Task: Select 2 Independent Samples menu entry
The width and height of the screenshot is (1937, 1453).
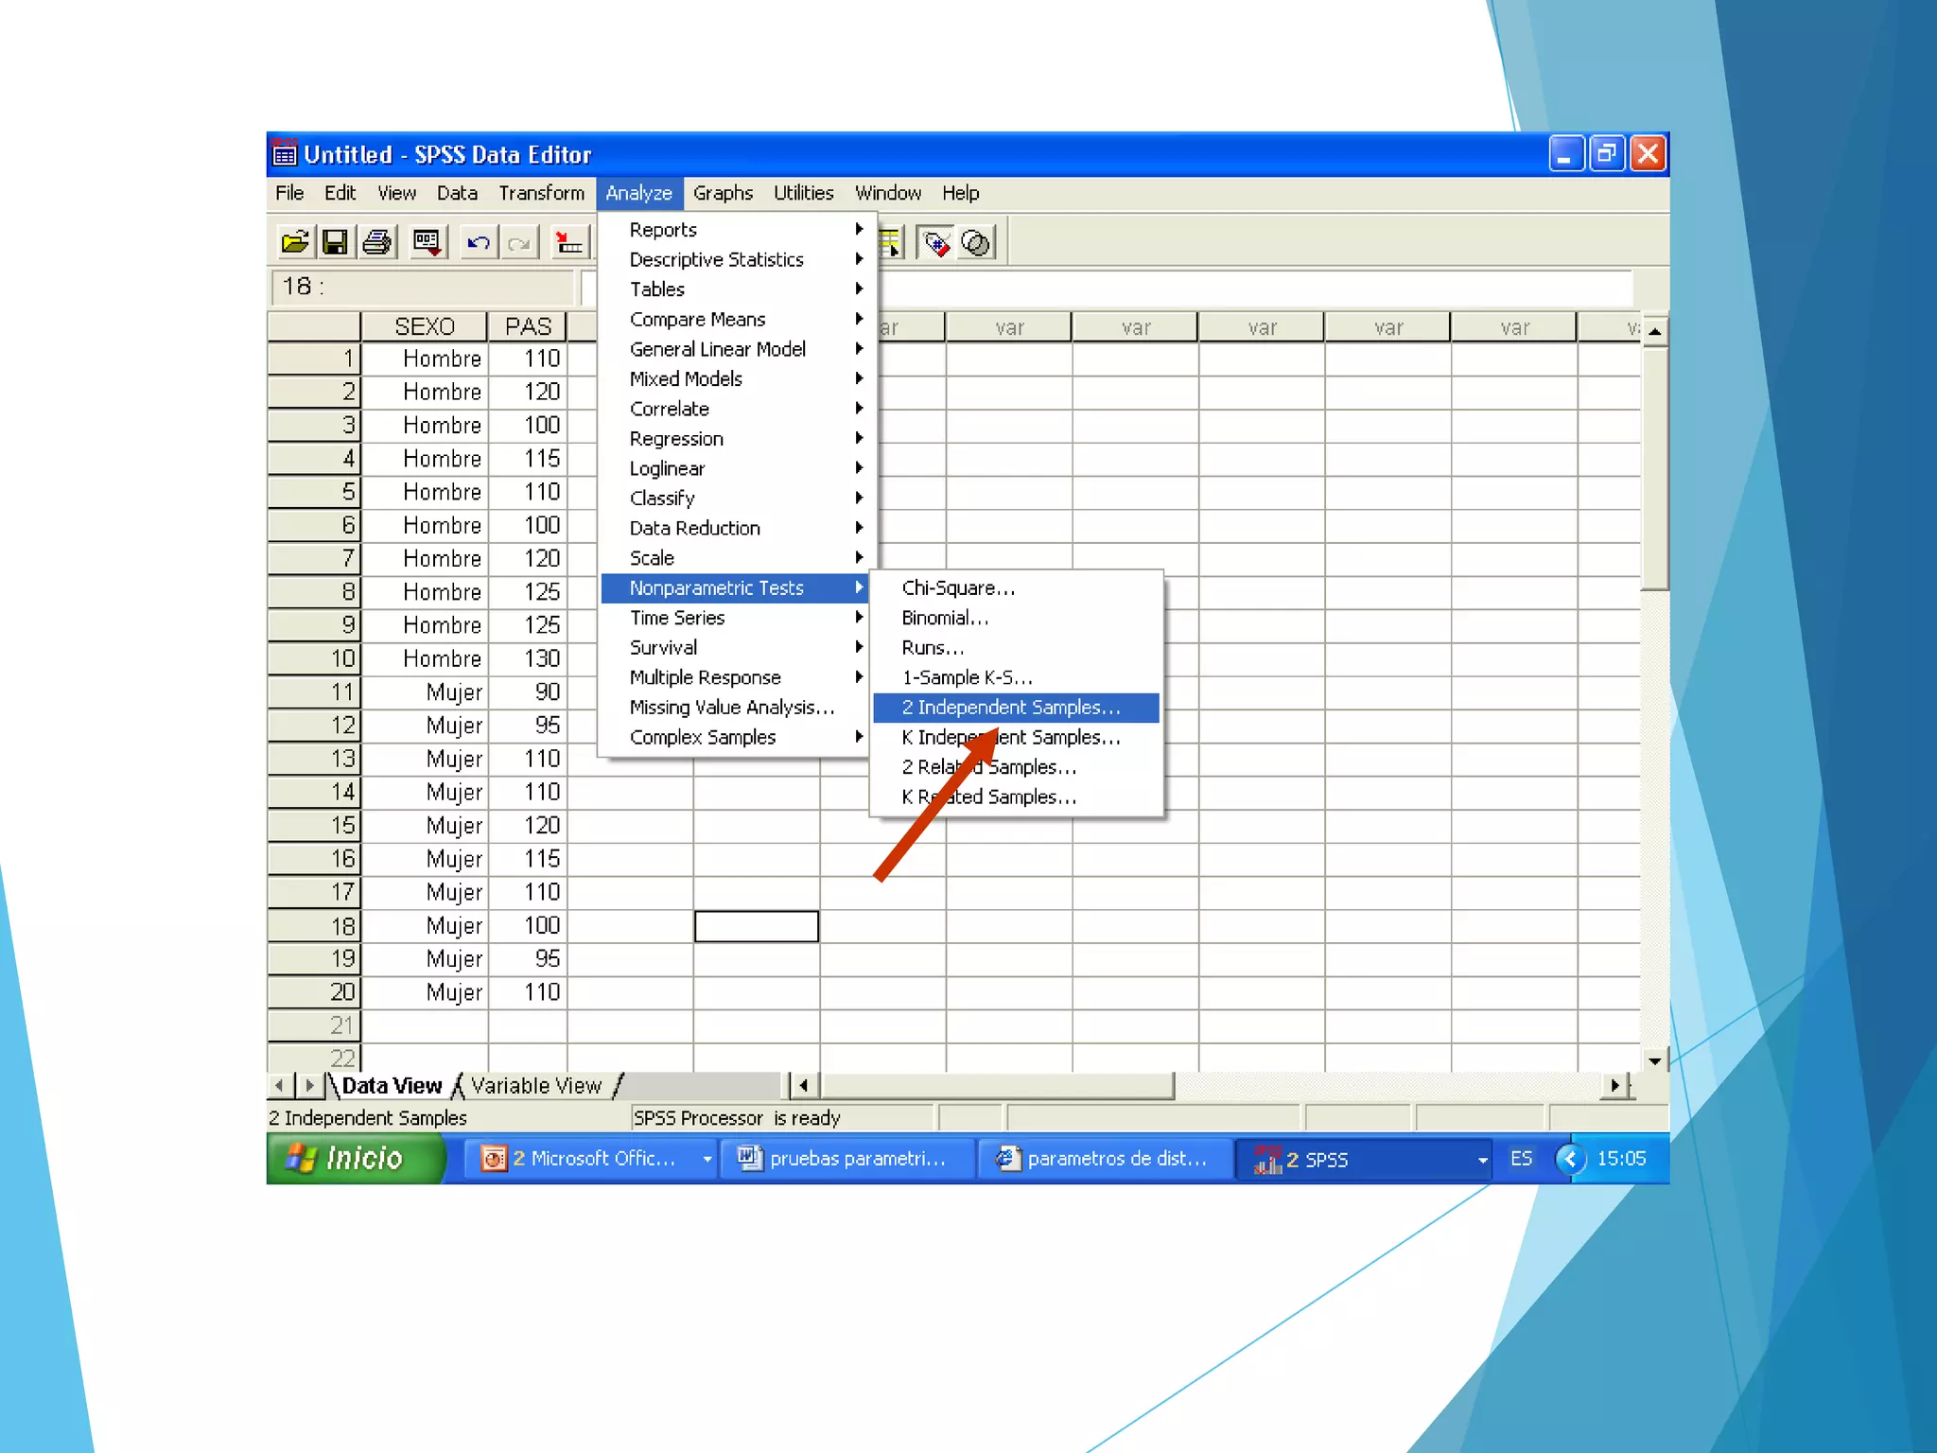Action: pos(1011,708)
